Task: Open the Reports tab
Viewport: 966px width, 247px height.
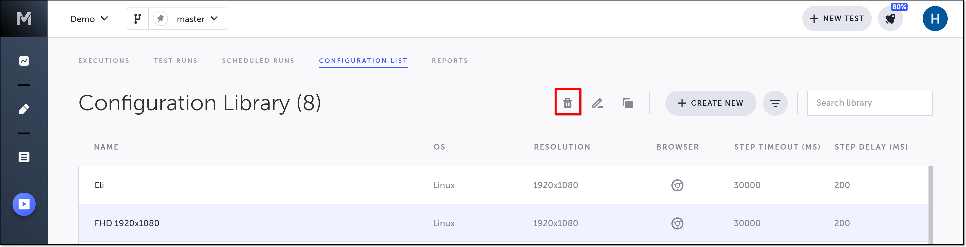Action: point(450,61)
